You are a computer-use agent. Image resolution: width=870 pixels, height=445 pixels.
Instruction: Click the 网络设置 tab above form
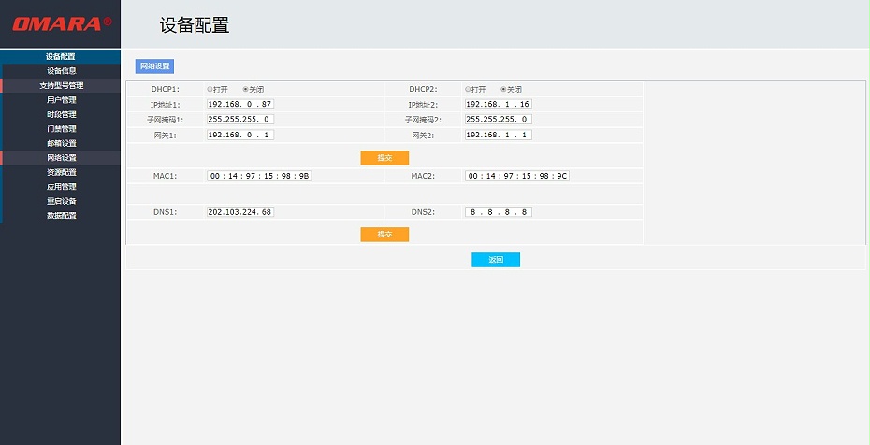point(154,66)
